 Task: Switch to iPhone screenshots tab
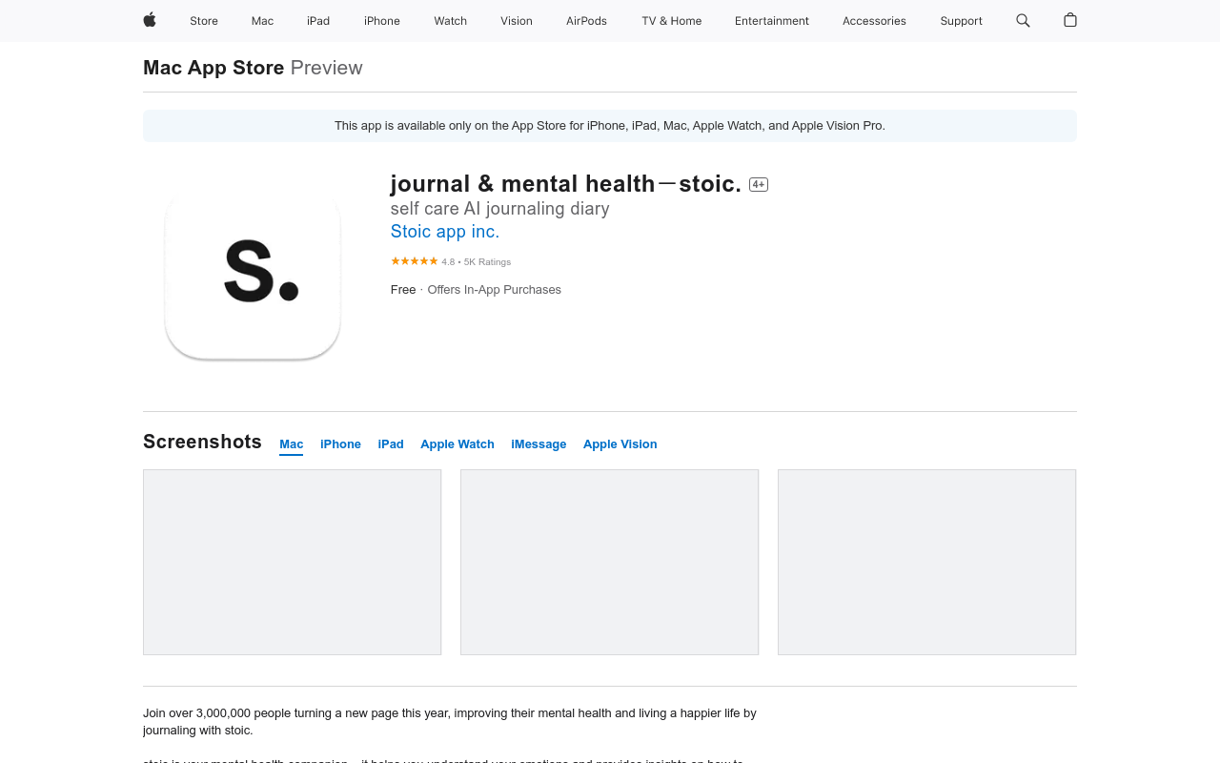[340, 444]
